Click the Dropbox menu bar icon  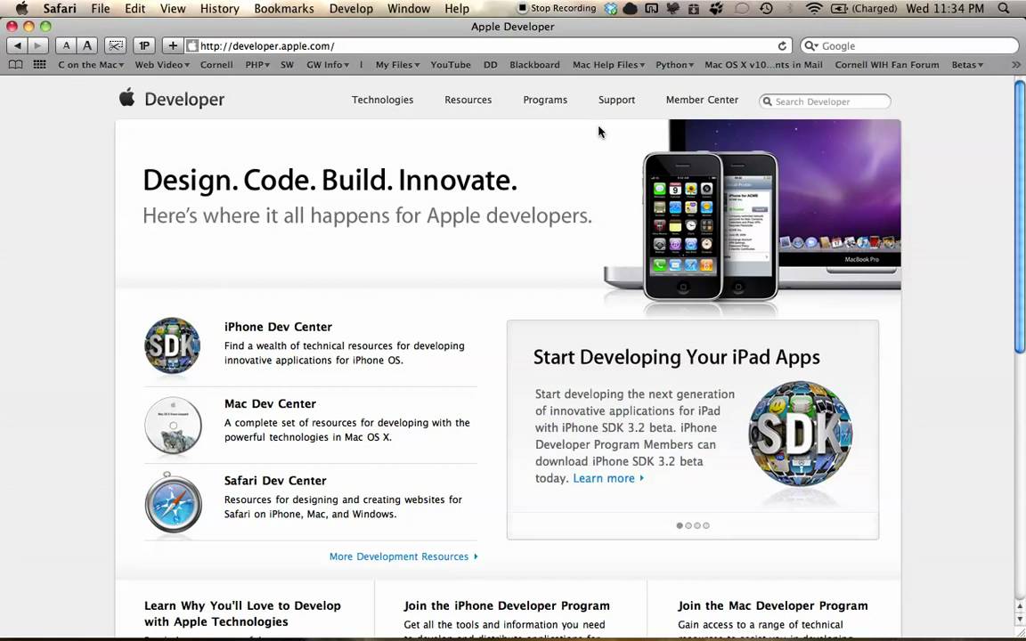[610, 9]
